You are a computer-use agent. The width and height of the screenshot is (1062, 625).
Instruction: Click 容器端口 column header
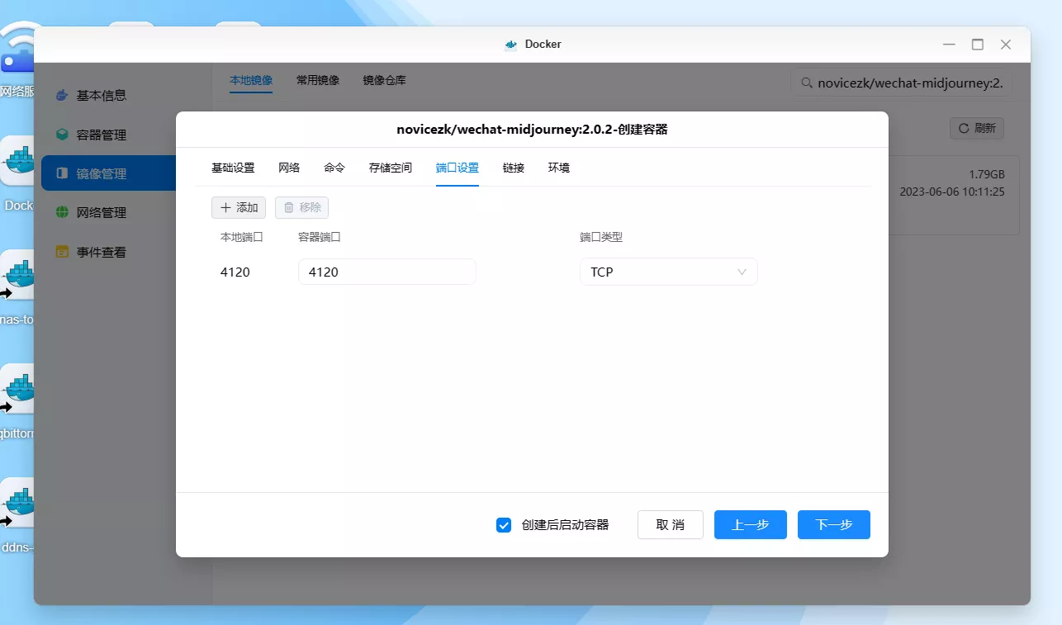coord(320,237)
